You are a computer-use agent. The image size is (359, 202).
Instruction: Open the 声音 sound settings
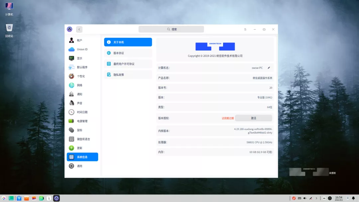coord(82,103)
